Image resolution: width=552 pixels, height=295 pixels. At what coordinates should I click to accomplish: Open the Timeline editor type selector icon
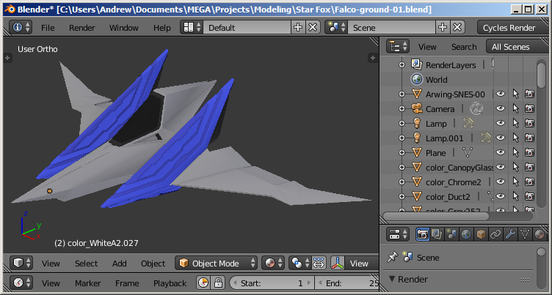coord(21,283)
